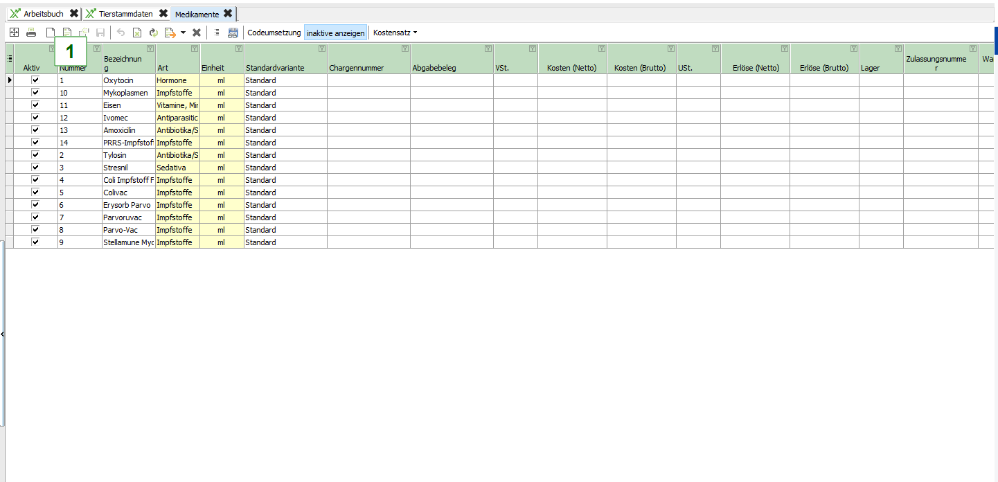The width and height of the screenshot is (998, 482).
Task: Click the blank new document icon
Action: [50, 33]
